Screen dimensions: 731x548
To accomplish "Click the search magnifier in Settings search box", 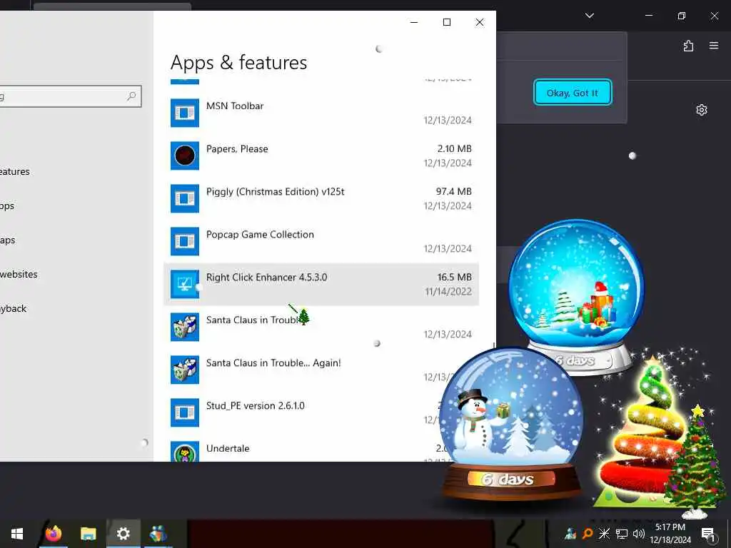I will click(x=131, y=96).
